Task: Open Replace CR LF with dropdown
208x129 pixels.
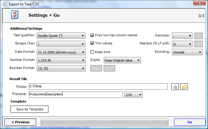Action: (182, 44)
